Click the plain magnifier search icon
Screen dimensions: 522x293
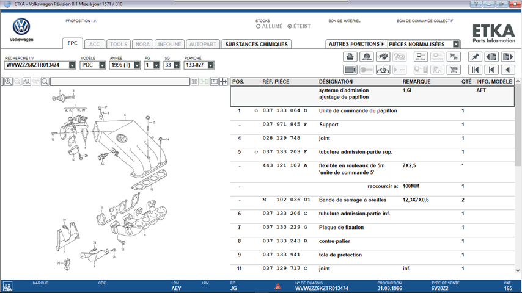[x=45, y=81]
